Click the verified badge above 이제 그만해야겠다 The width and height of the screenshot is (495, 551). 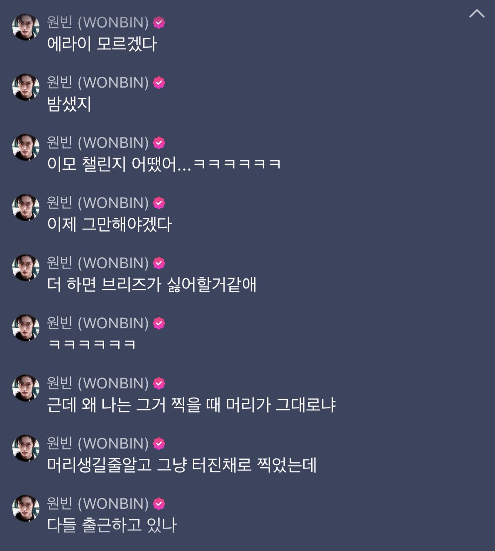[x=159, y=203]
